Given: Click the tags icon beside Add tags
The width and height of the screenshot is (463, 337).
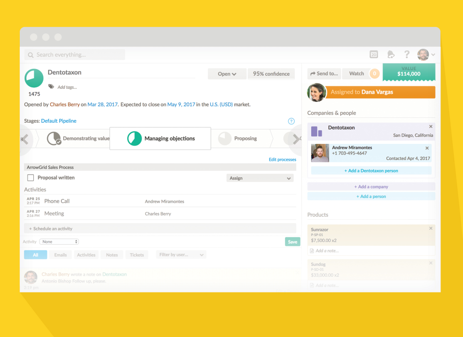Looking at the screenshot, I should tap(51, 86).
